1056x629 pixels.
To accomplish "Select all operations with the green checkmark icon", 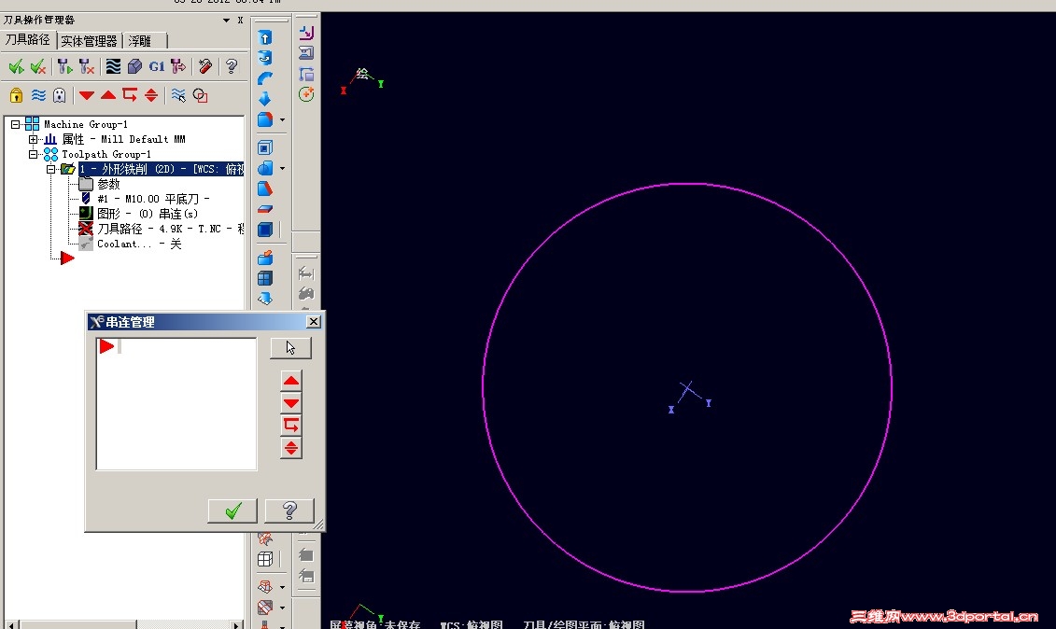I will click(x=16, y=65).
